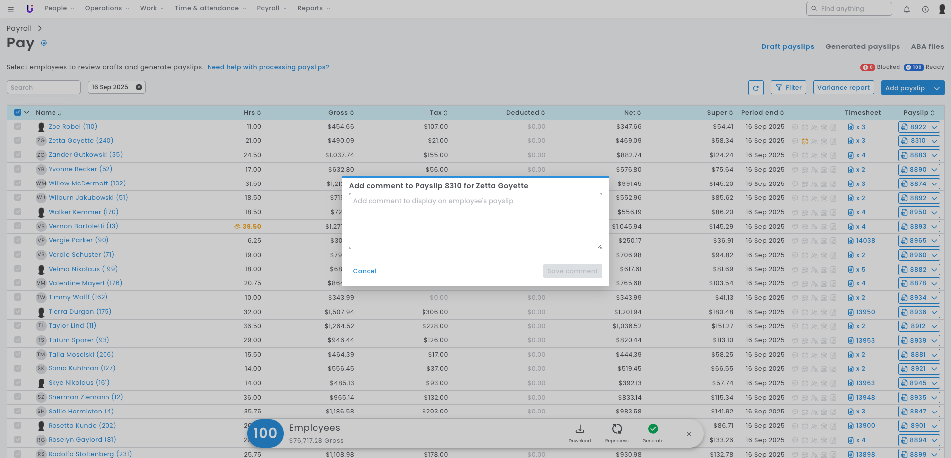Click into the payslip comment text area
Viewport: 951px width, 458px height.
pyautogui.click(x=475, y=221)
